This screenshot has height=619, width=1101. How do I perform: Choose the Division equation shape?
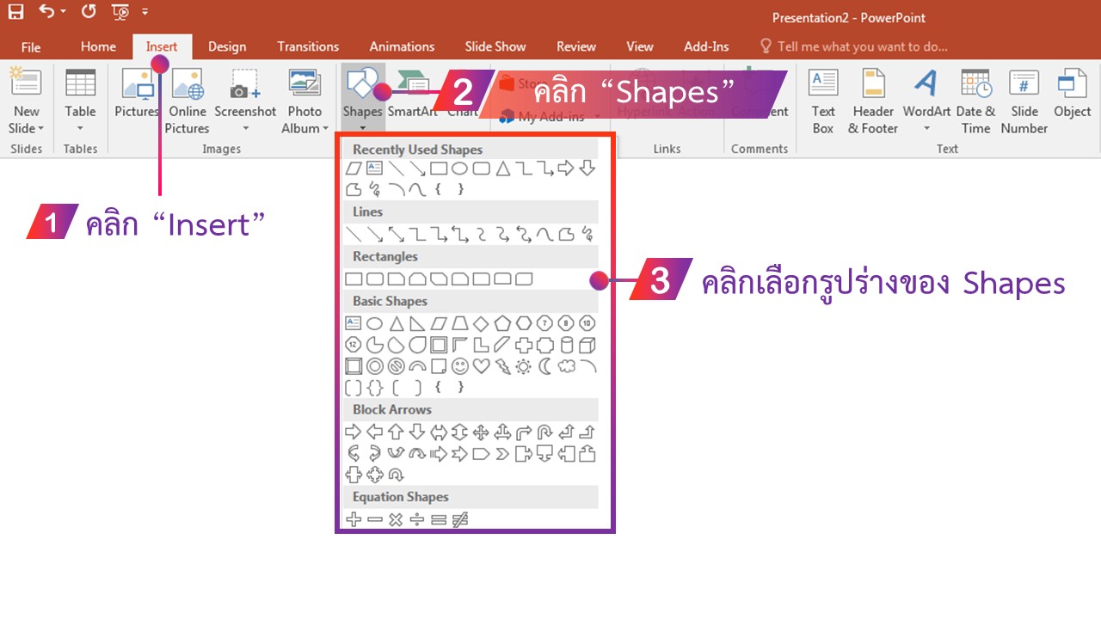coord(417,519)
